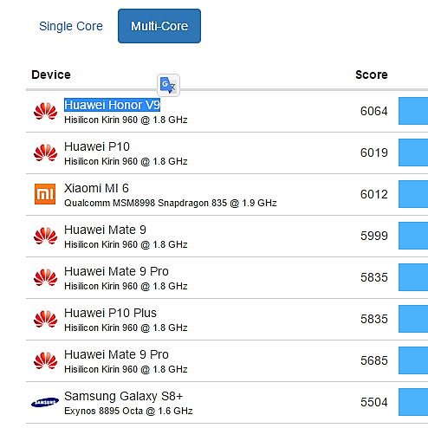Select the Multi-Core tab
The image size is (428, 428).
(x=159, y=26)
